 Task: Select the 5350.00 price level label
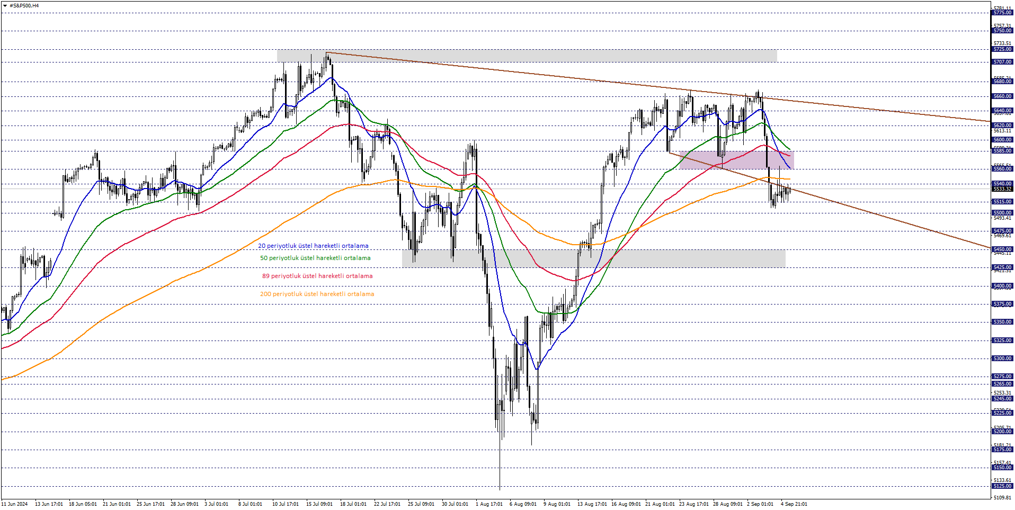tap(1002, 322)
